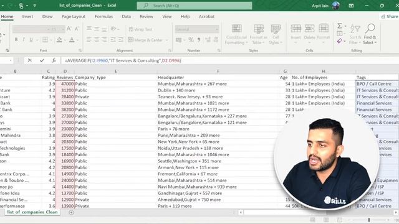Select cell 'Dublin + 140 more'
Image resolution: width=399 pixels, height=224 pixels.
(x=218, y=90)
